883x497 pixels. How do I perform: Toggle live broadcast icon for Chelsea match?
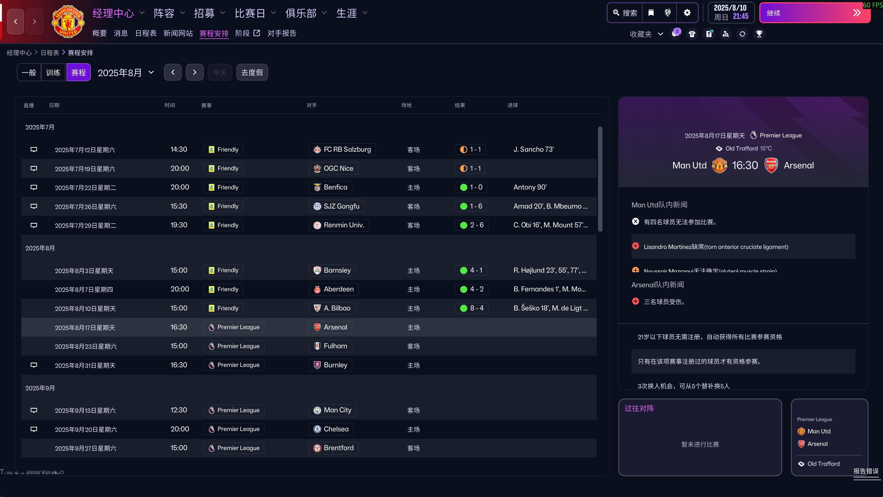34,429
